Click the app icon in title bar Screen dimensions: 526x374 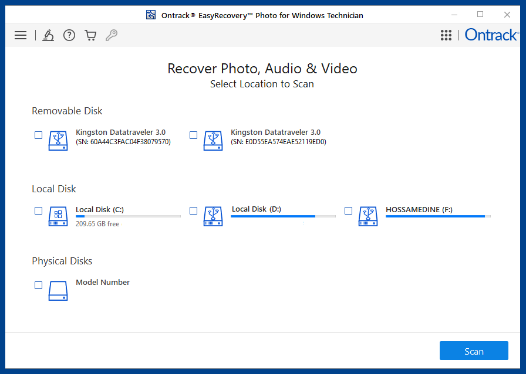(151, 15)
